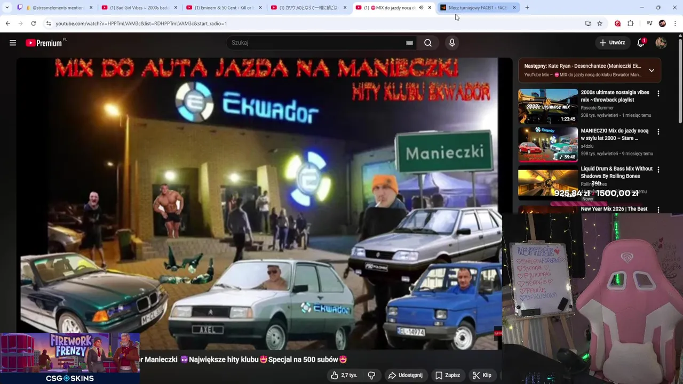Open the Roseate Summer channel name
The image size is (683, 384).
coord(597,108)
